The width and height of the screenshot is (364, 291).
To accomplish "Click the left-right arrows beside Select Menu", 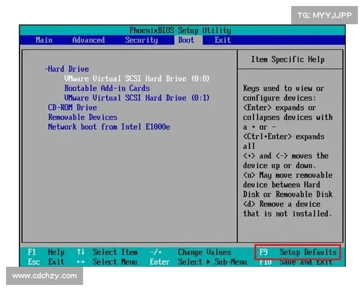I will (81, 262).
